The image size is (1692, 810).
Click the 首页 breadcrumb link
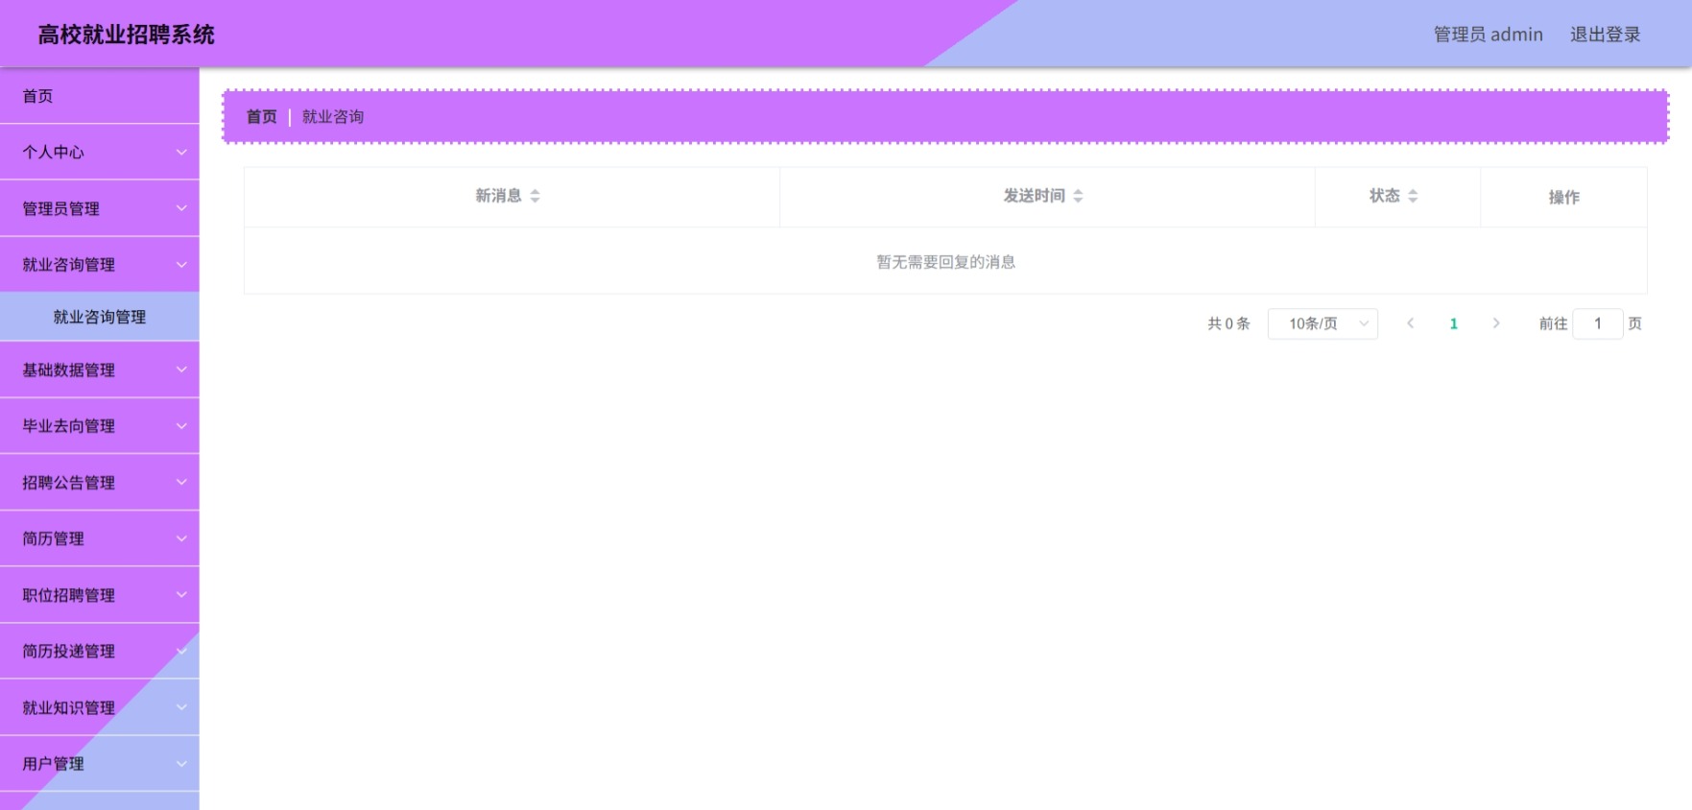(x=261, y=117)
